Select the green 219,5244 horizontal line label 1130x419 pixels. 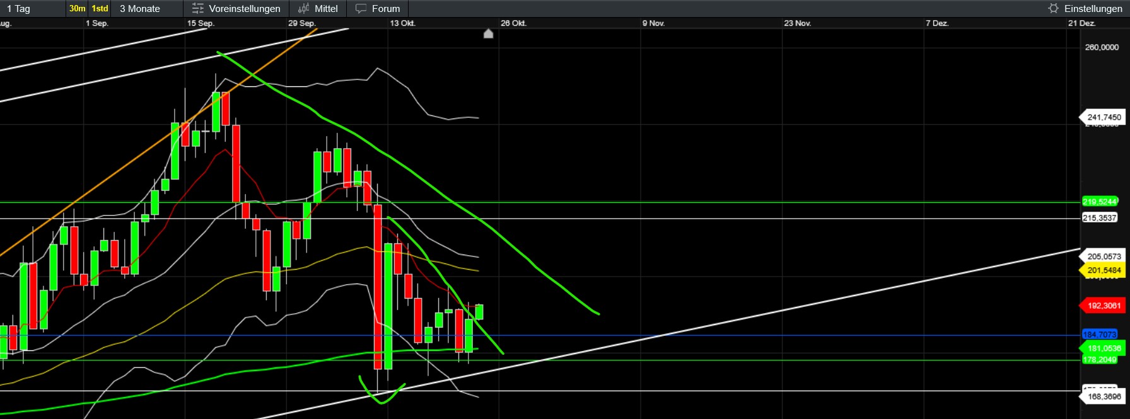[1099, 202]
